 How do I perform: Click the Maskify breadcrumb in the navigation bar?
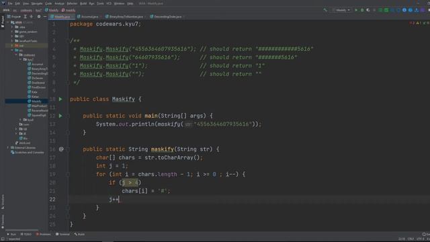tap(52, 10)
